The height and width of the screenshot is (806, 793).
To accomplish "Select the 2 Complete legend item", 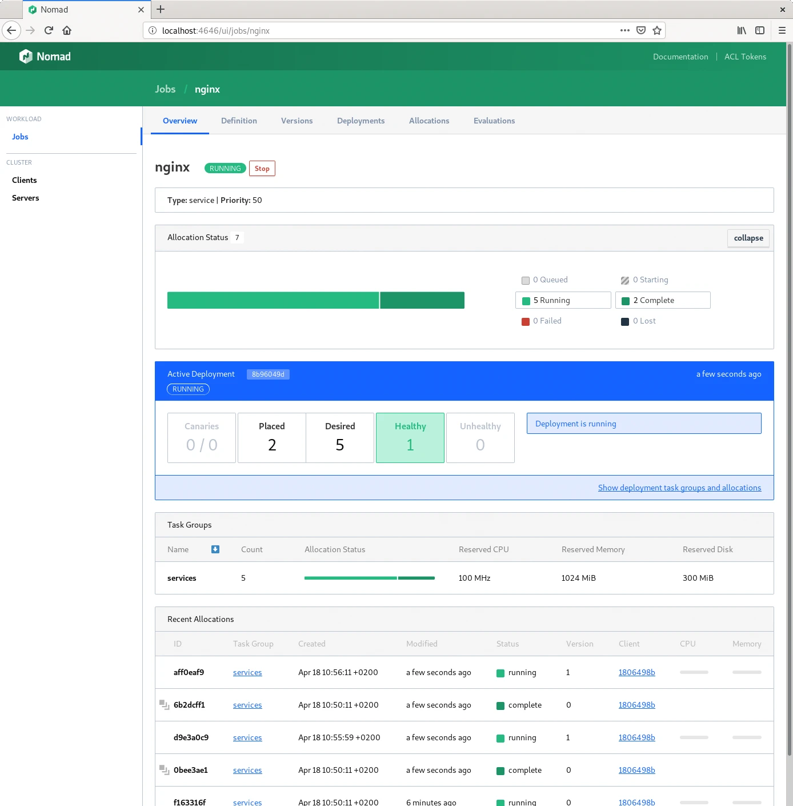I will (662, 300).
